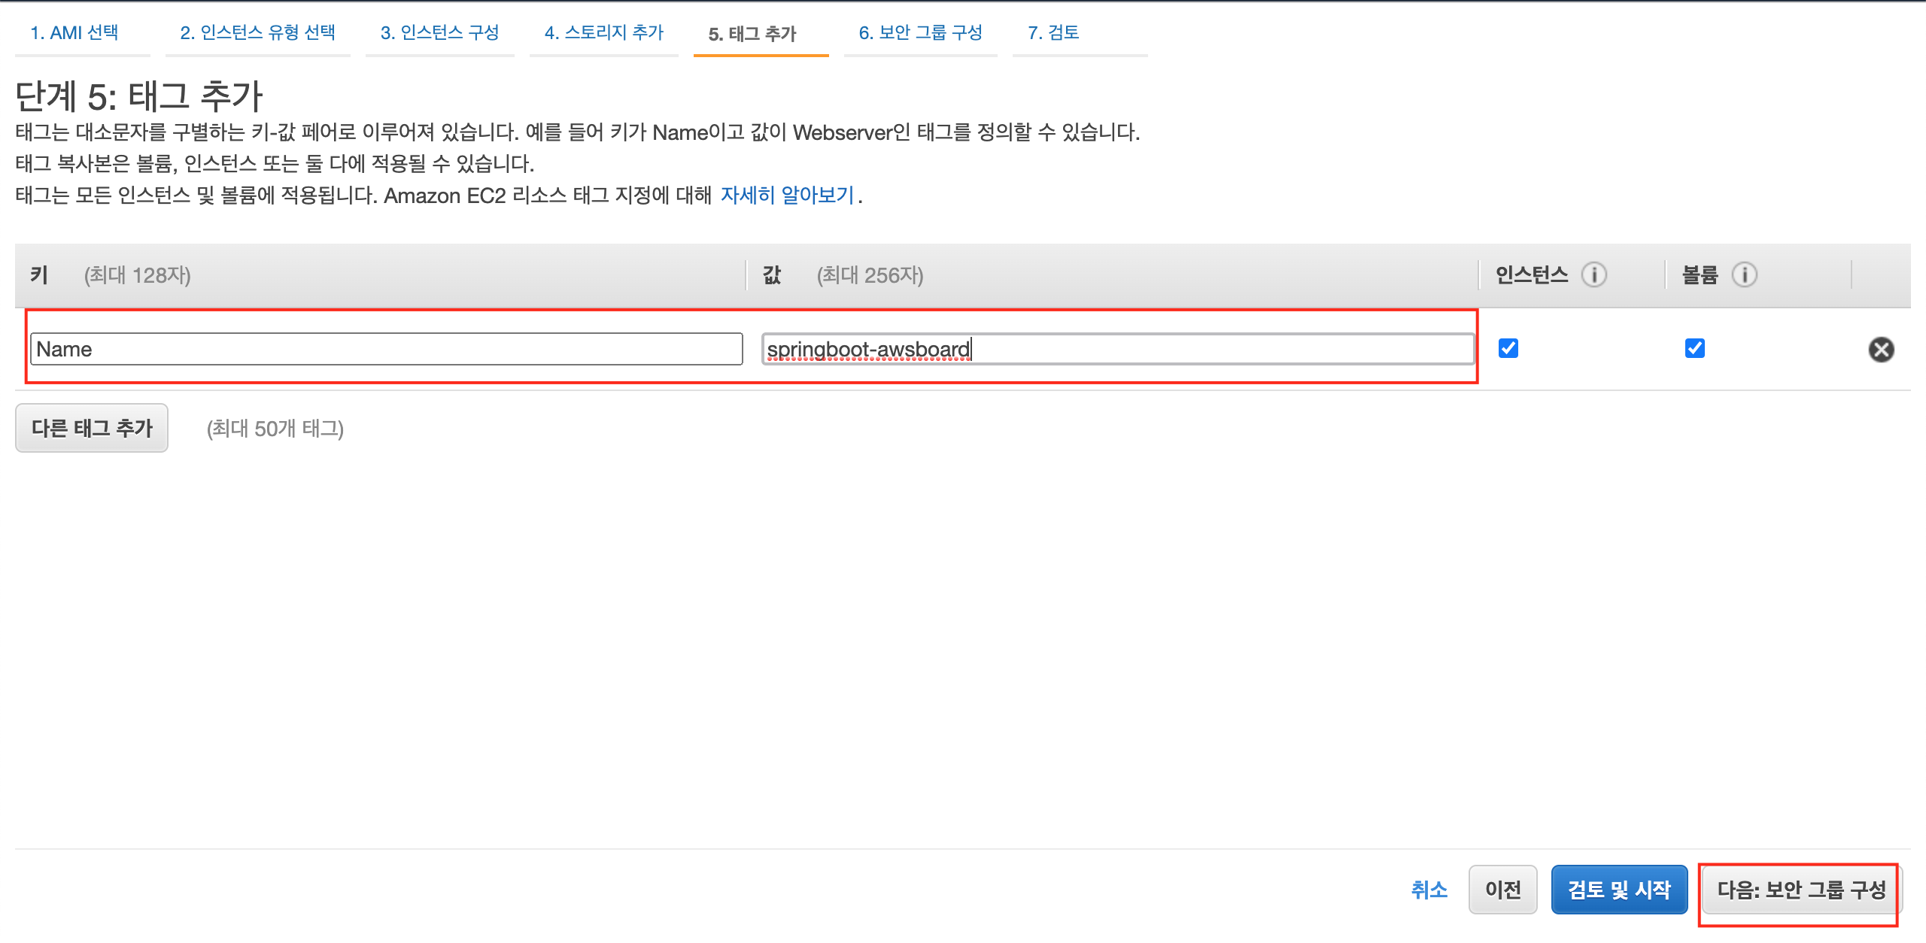1926x943 pixels.
Task: Click the blue 검토 및 시작 button
Action: point(1619,890)
